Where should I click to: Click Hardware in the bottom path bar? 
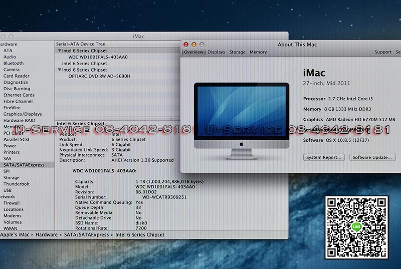[47, 234]
